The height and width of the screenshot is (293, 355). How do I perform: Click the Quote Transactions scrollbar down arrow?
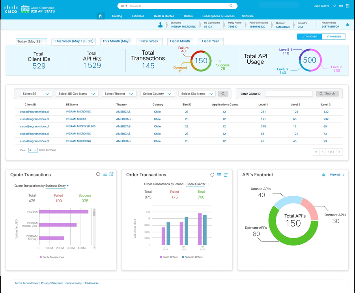pyautogui.click(x=94, y=247)
